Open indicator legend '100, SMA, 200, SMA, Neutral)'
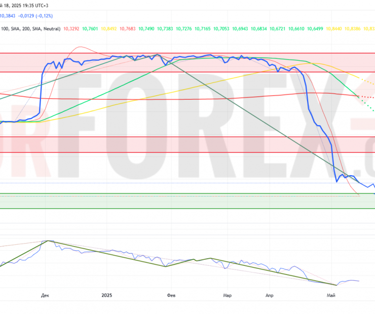The width and height of the screenshot is (375, 314). point(30,29)
